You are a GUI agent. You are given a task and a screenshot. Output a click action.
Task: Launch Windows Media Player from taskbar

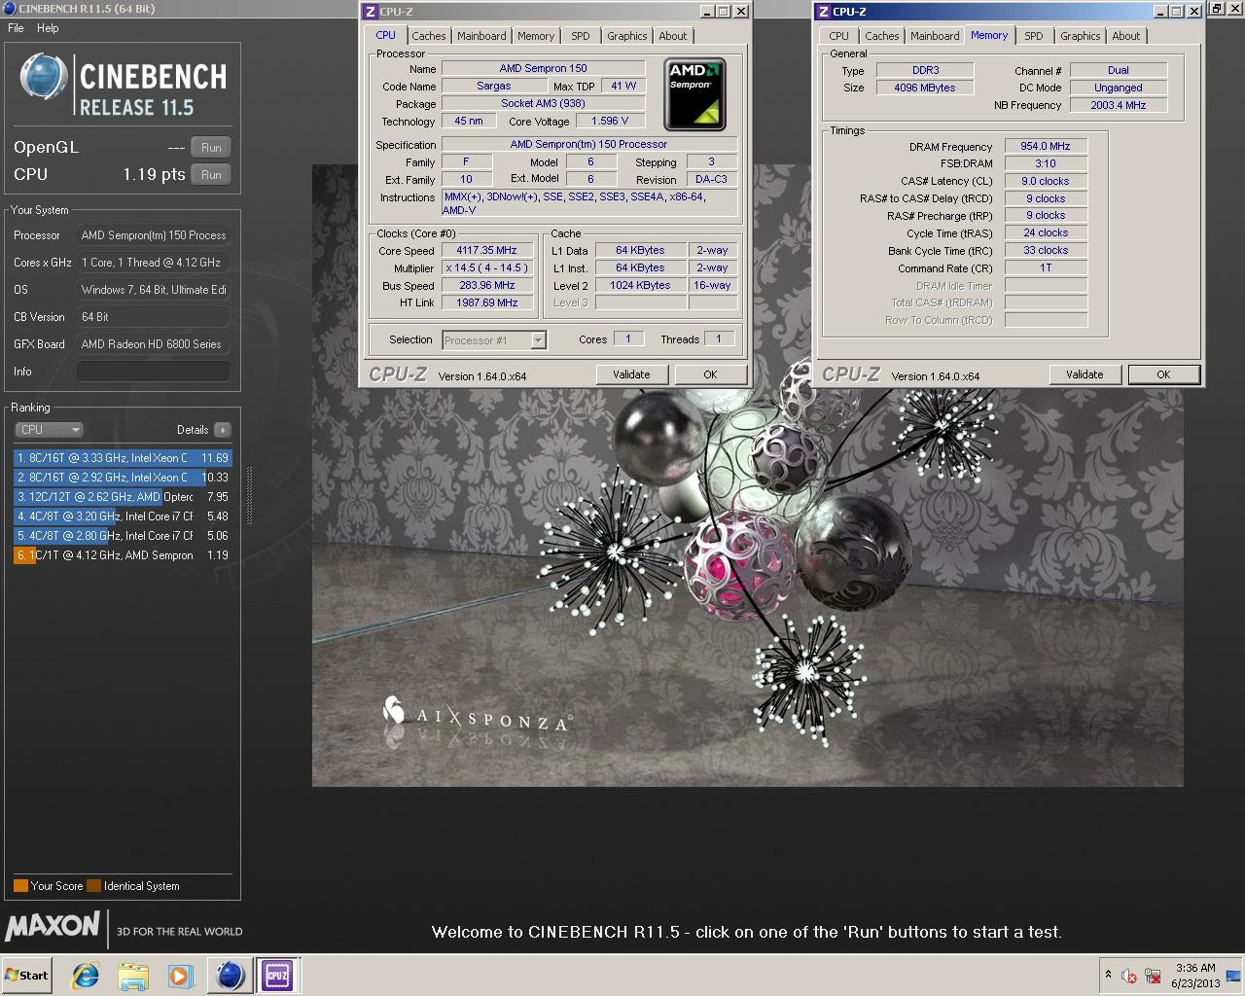(180, 976)
